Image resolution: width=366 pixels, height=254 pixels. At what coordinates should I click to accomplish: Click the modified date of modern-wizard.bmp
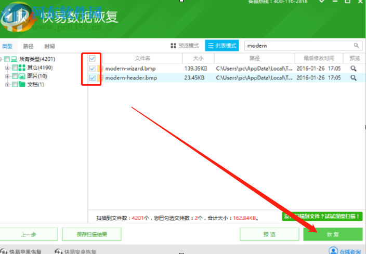click(319, 69)
